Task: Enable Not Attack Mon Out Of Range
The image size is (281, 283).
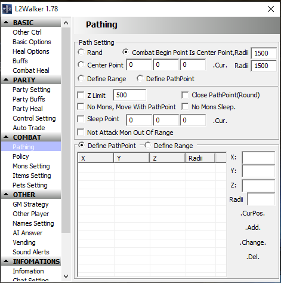Action: [x=81, y=133]
